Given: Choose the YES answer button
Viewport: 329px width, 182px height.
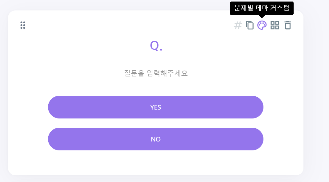Looking at the screenshot, I should tap(156, 107).
